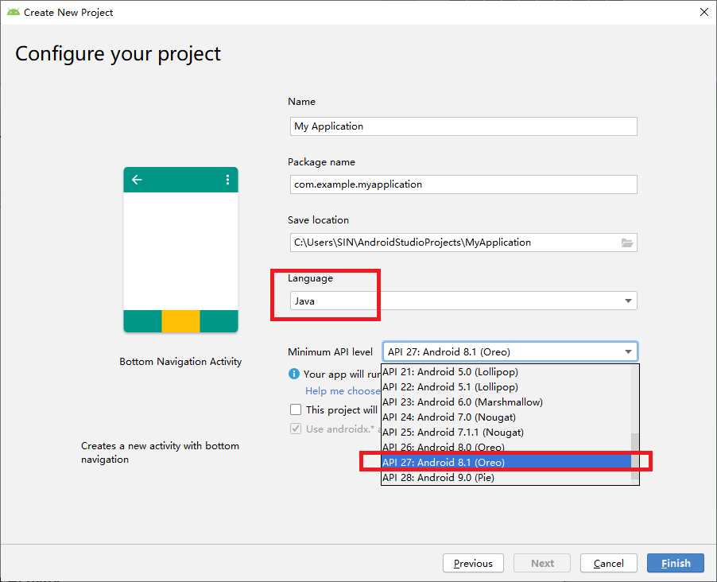Click the Package name input field

pos(463,184)
